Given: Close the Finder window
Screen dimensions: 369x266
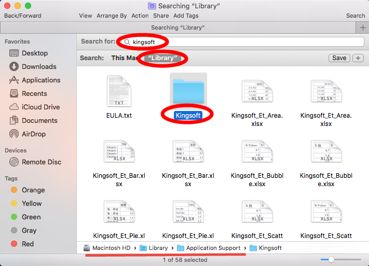Looking at the screenshot, I should click(7, 6).
